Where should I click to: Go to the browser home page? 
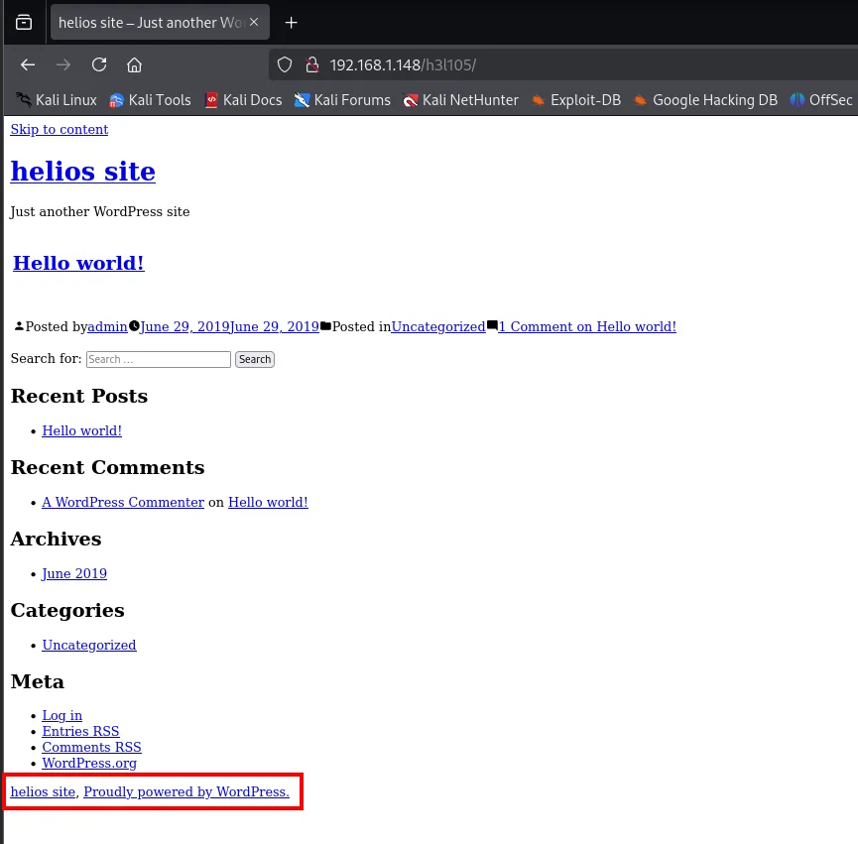click(134, 65)
